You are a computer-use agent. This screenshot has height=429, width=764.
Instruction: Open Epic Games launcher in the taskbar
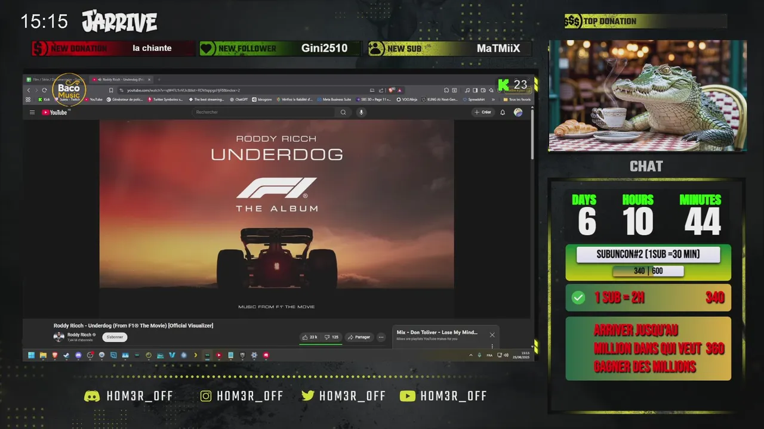242,355
